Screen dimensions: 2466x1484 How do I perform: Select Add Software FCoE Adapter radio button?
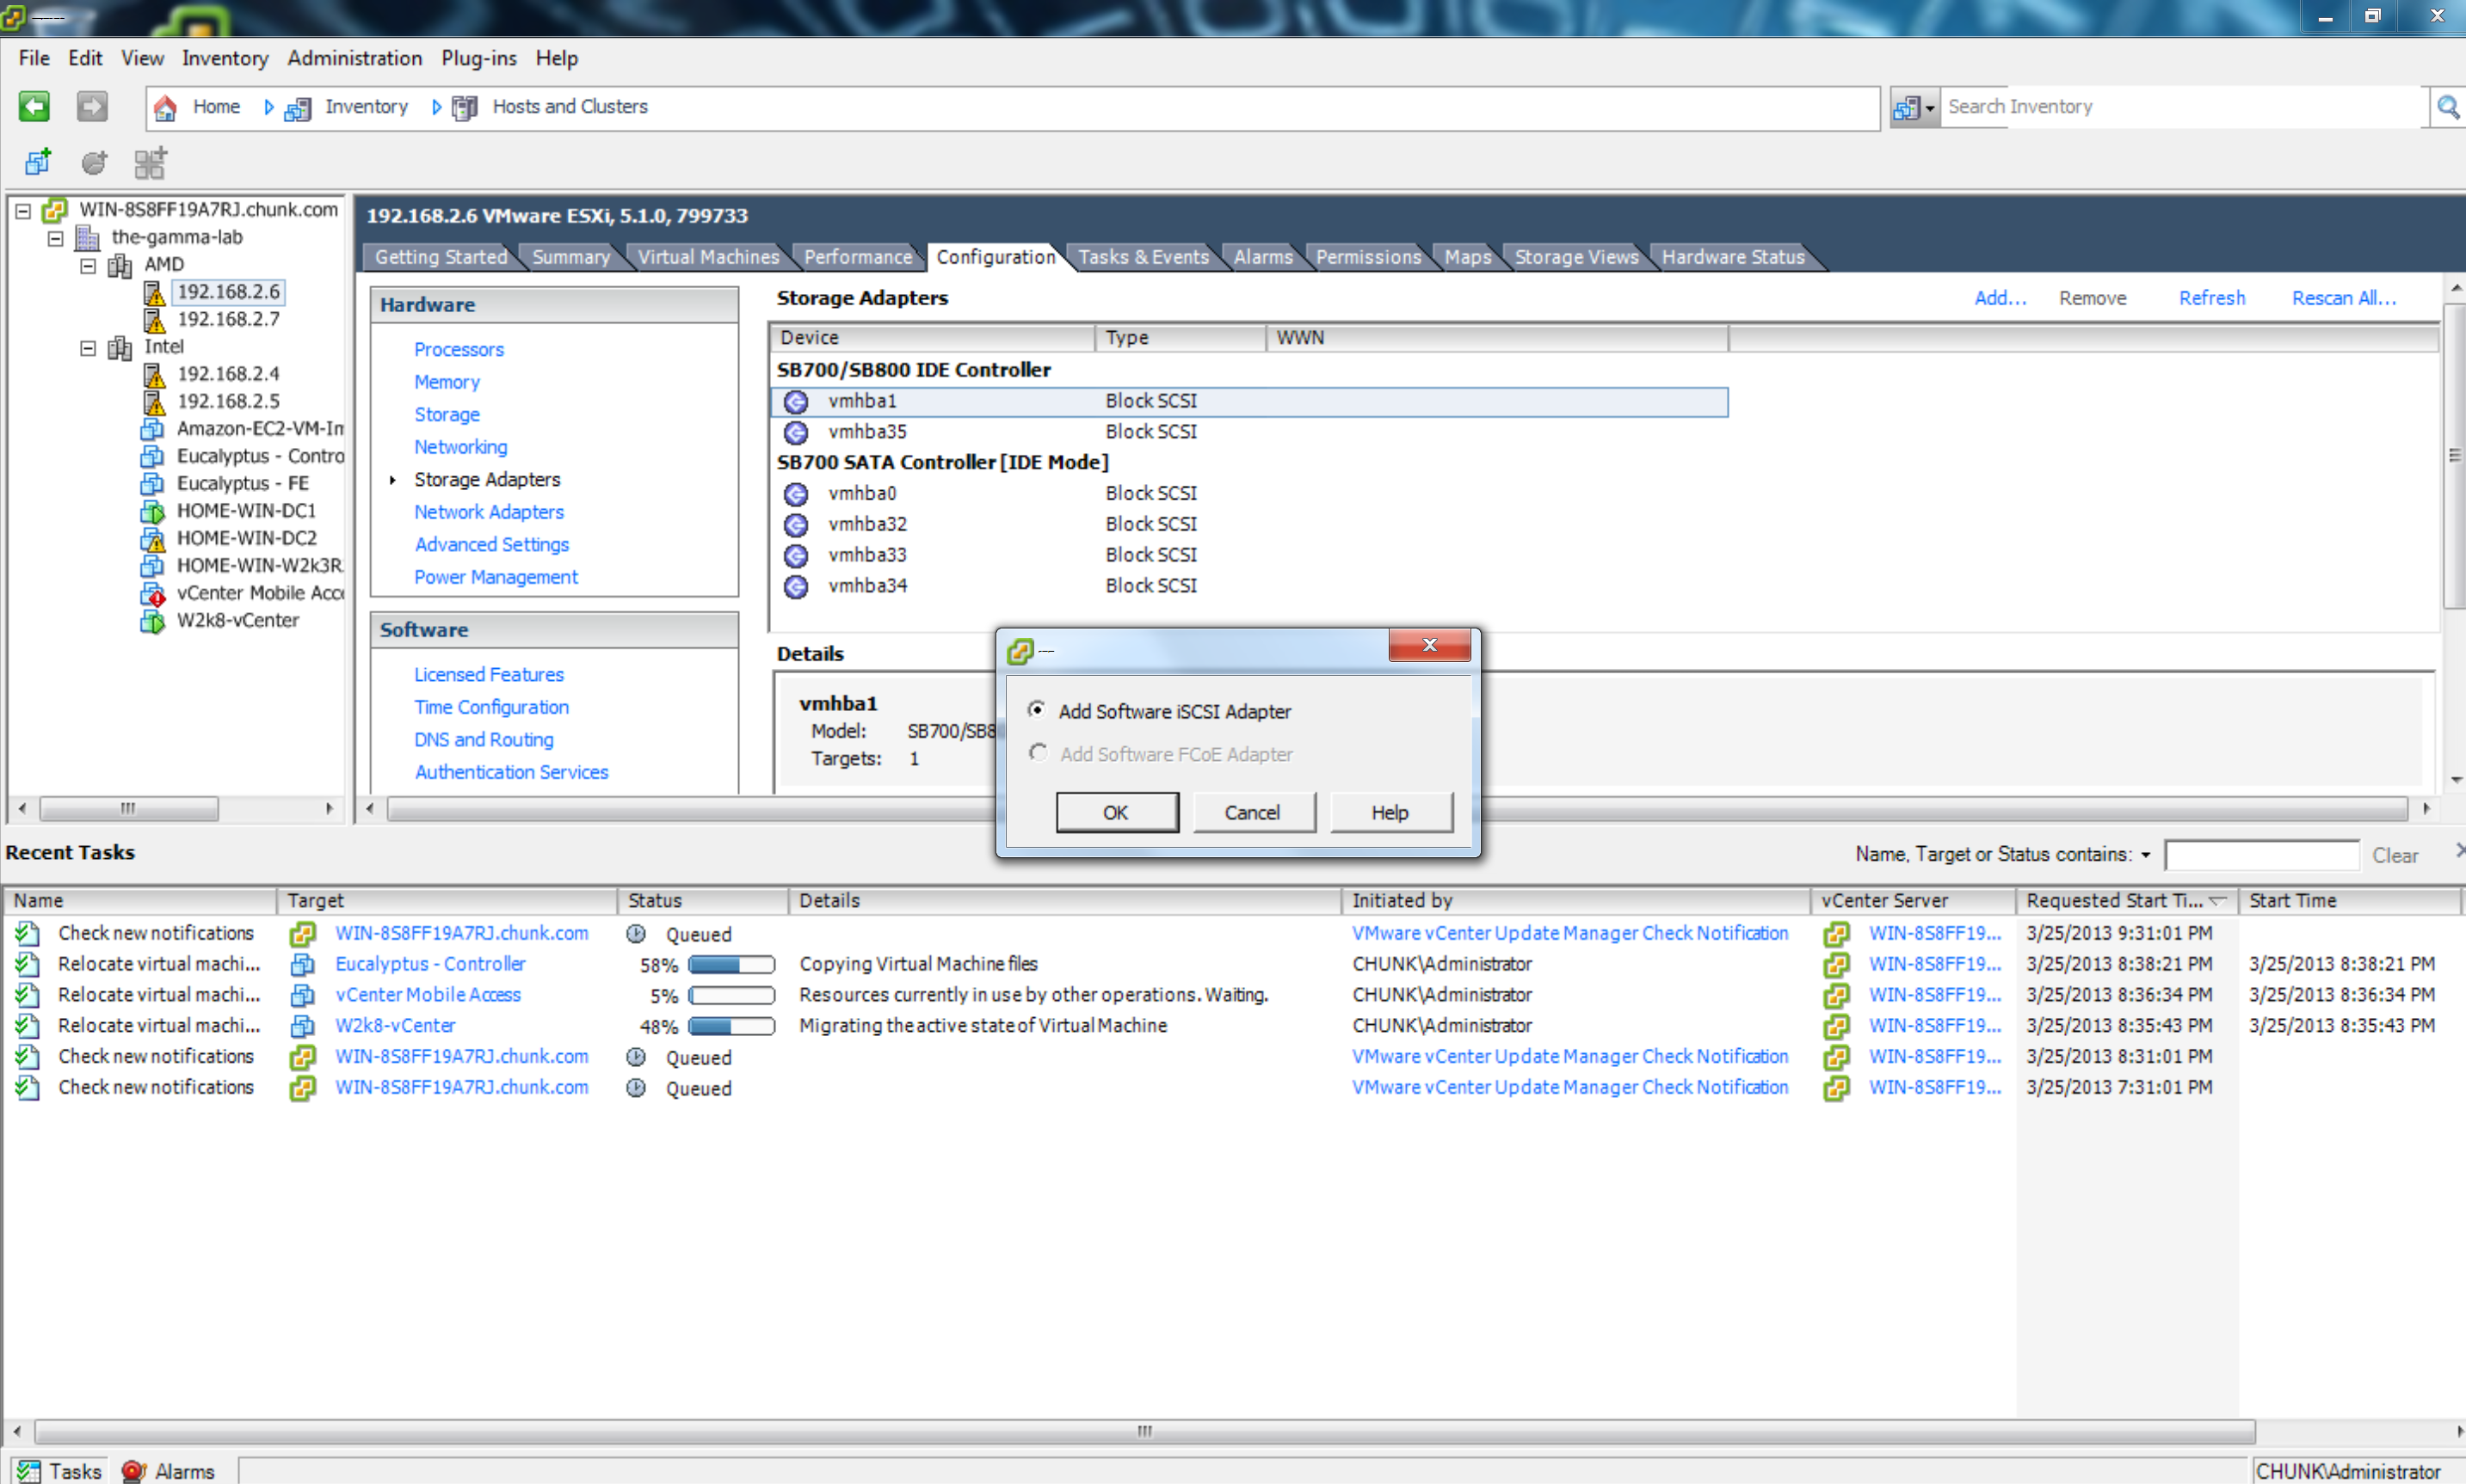coord(1038,753)
